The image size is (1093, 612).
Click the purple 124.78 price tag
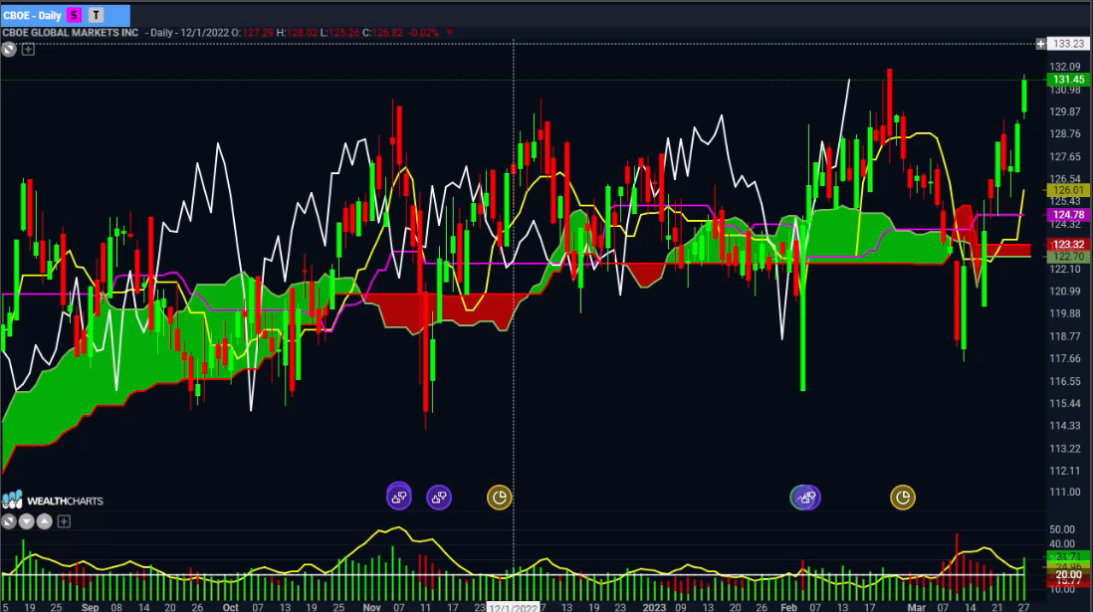pyautogui.click(x=1068, y=215)
